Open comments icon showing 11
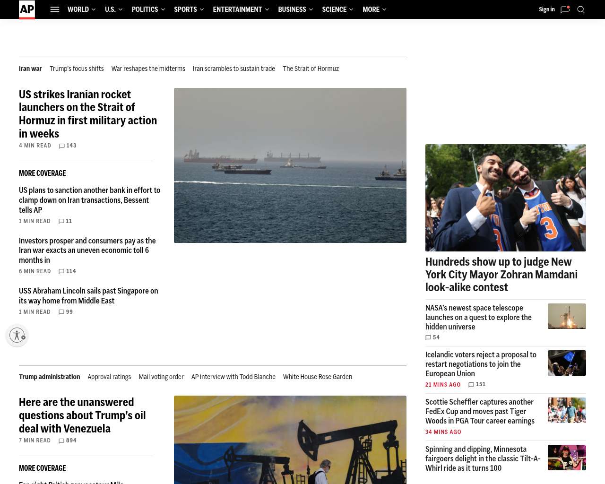 [x=61, y=221]
